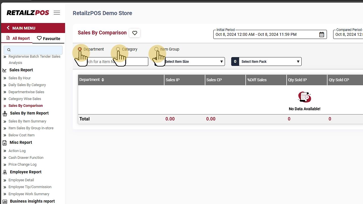Select the Item Group radio button
The image size is (363, 204).
156,49
